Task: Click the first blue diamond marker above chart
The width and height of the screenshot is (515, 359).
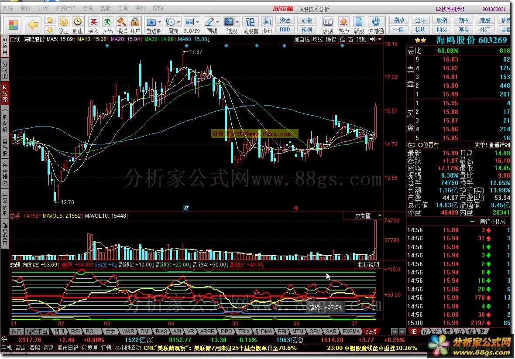Action: [107, 46]
